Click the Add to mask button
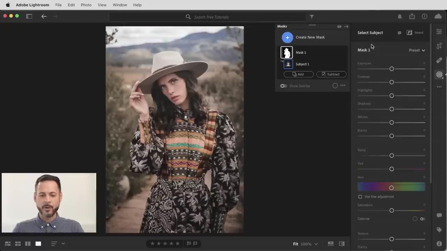 coord(298,74)
